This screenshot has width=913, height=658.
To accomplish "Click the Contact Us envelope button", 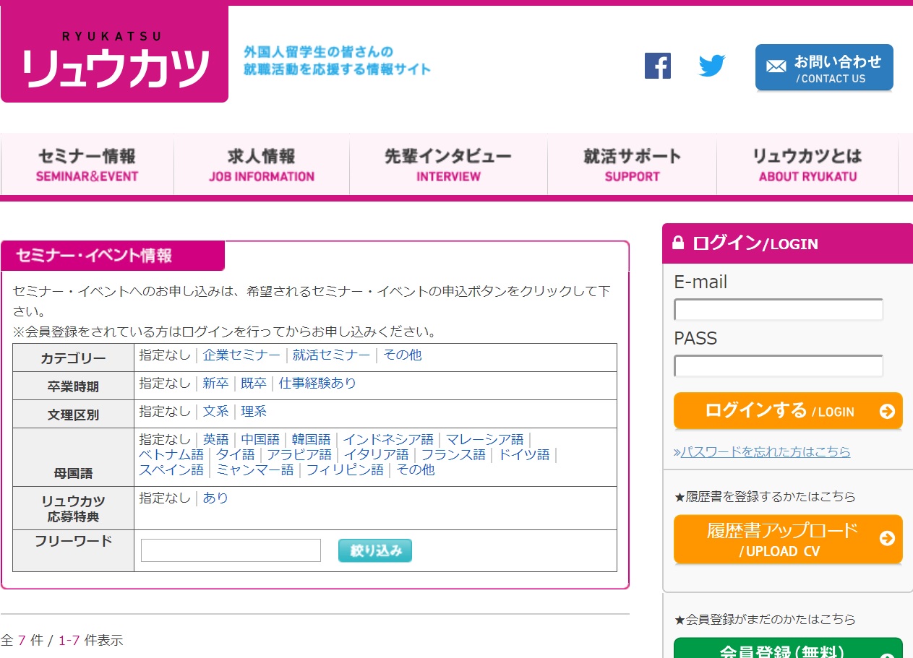I will coord(823,68).
